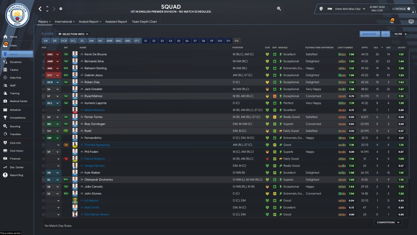Expand the Competitions dropdown at the bottom
Viewport: 417px width, 235px height.
coord(388,223)
